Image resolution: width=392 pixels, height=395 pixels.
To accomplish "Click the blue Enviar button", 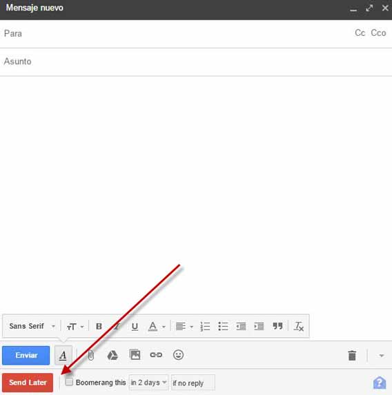I will tap(26, 356).
